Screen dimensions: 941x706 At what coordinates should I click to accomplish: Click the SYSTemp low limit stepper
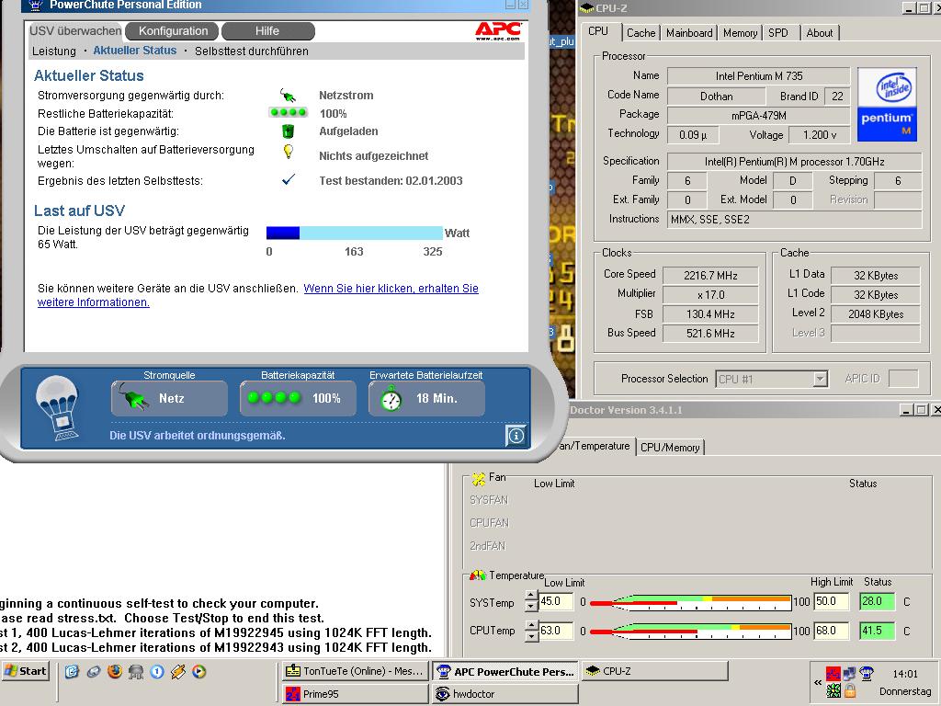(x=531, y=601)
